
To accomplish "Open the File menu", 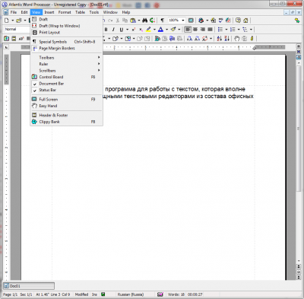I will (14, 12).
